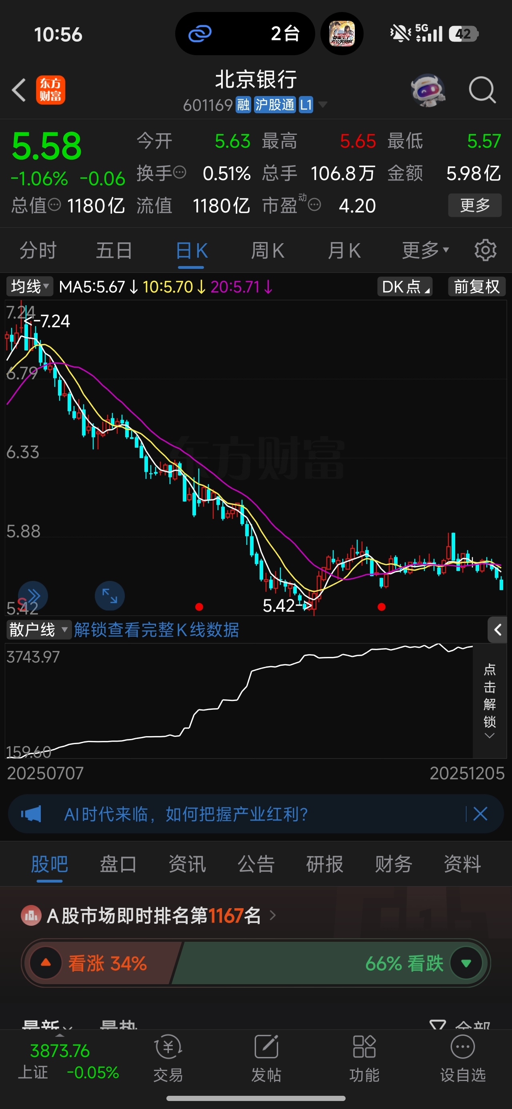
Task: Open the 资料 tab
Action: [x=462, y=864]
